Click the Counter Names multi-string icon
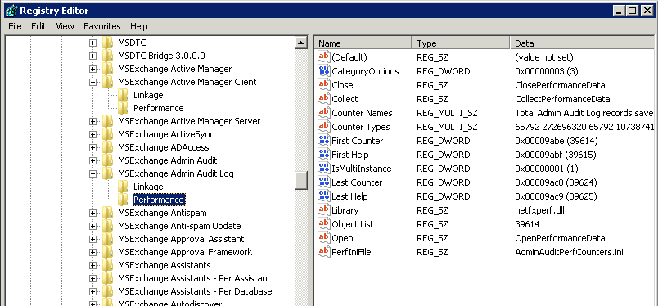This screenshot has width=658, height=306. 323,112
